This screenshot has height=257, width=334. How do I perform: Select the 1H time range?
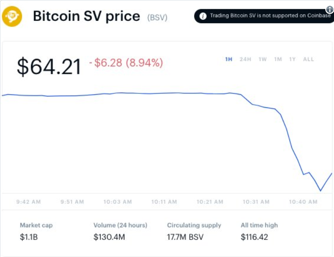tap(228, 59)
